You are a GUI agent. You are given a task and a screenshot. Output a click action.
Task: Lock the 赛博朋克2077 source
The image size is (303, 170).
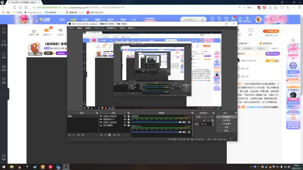[128, 119]
